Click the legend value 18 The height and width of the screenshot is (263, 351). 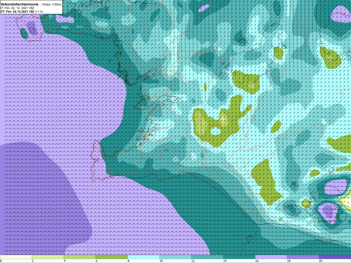289,261
